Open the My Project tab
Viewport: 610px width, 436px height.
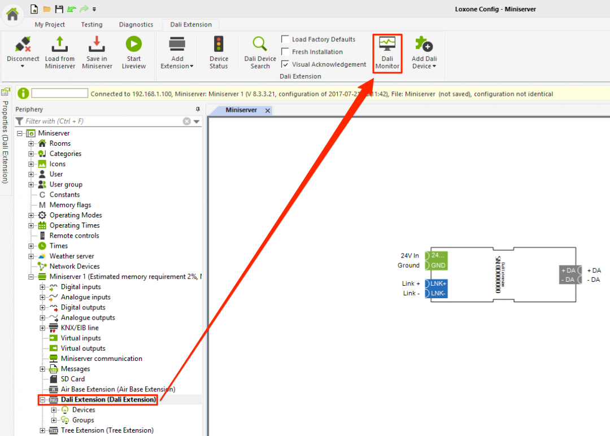point(49,24)
